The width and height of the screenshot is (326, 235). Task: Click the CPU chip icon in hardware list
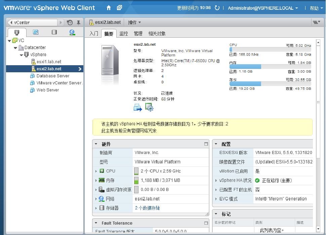(102, 171)
